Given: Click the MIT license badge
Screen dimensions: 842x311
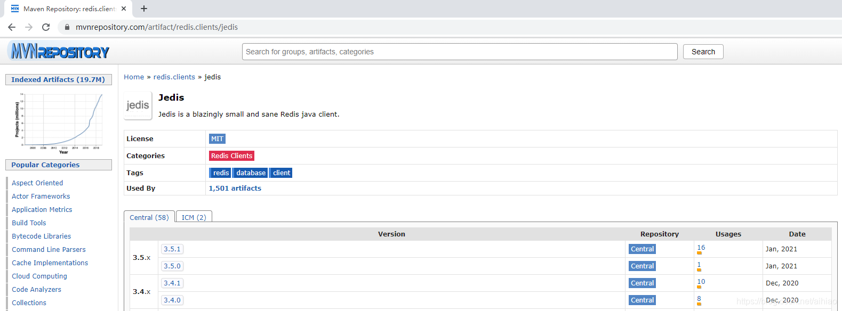Looking at the screenshot, I should point(217,139).
